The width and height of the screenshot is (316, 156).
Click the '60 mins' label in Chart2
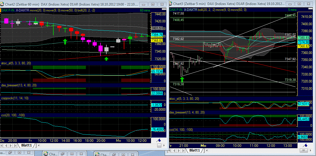pos(145,10)
